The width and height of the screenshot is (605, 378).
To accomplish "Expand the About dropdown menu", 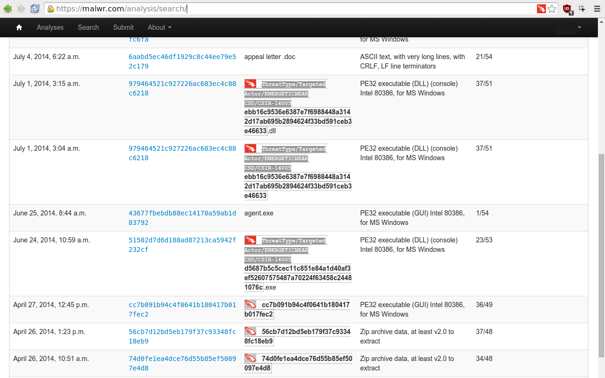I will (159, 27).
